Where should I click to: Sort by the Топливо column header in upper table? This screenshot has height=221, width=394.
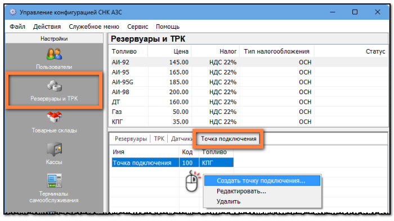[x=128, y=51]
